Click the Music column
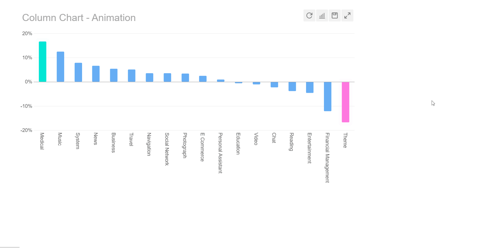Viewport: 502px width, 248px height. 60,66
